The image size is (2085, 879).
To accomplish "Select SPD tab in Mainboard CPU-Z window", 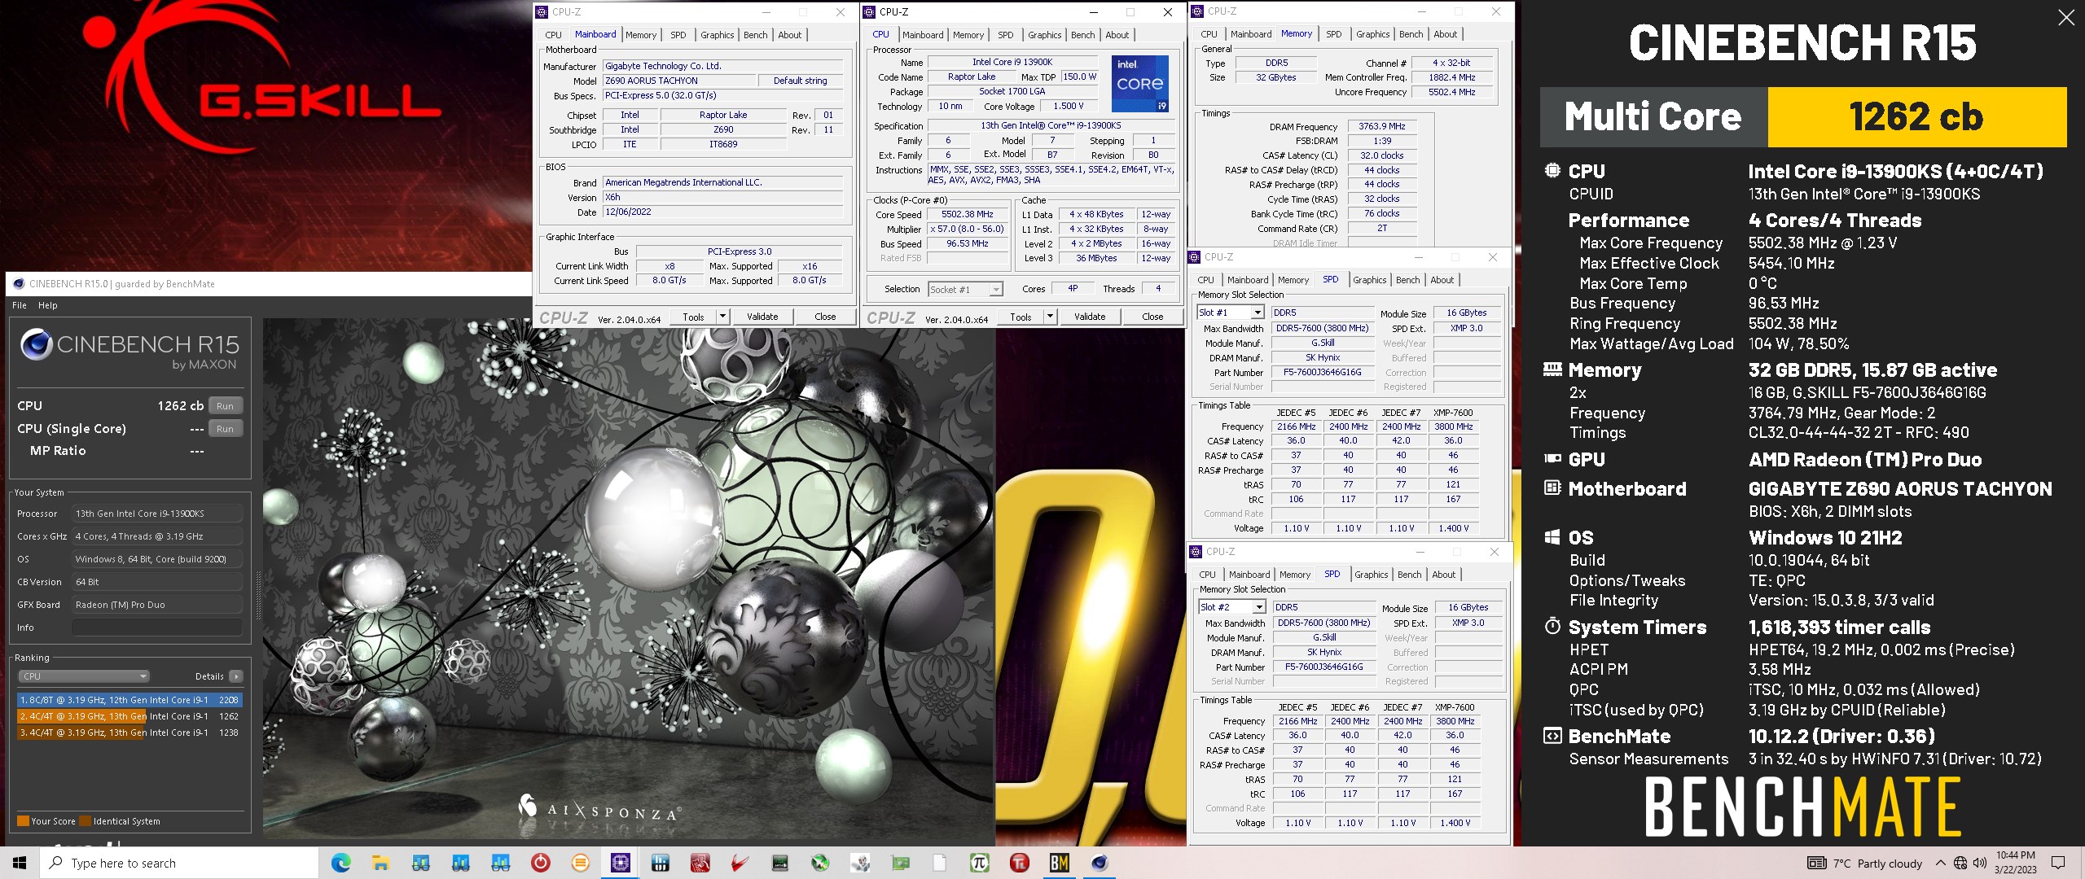I will (x=678, y=35).
